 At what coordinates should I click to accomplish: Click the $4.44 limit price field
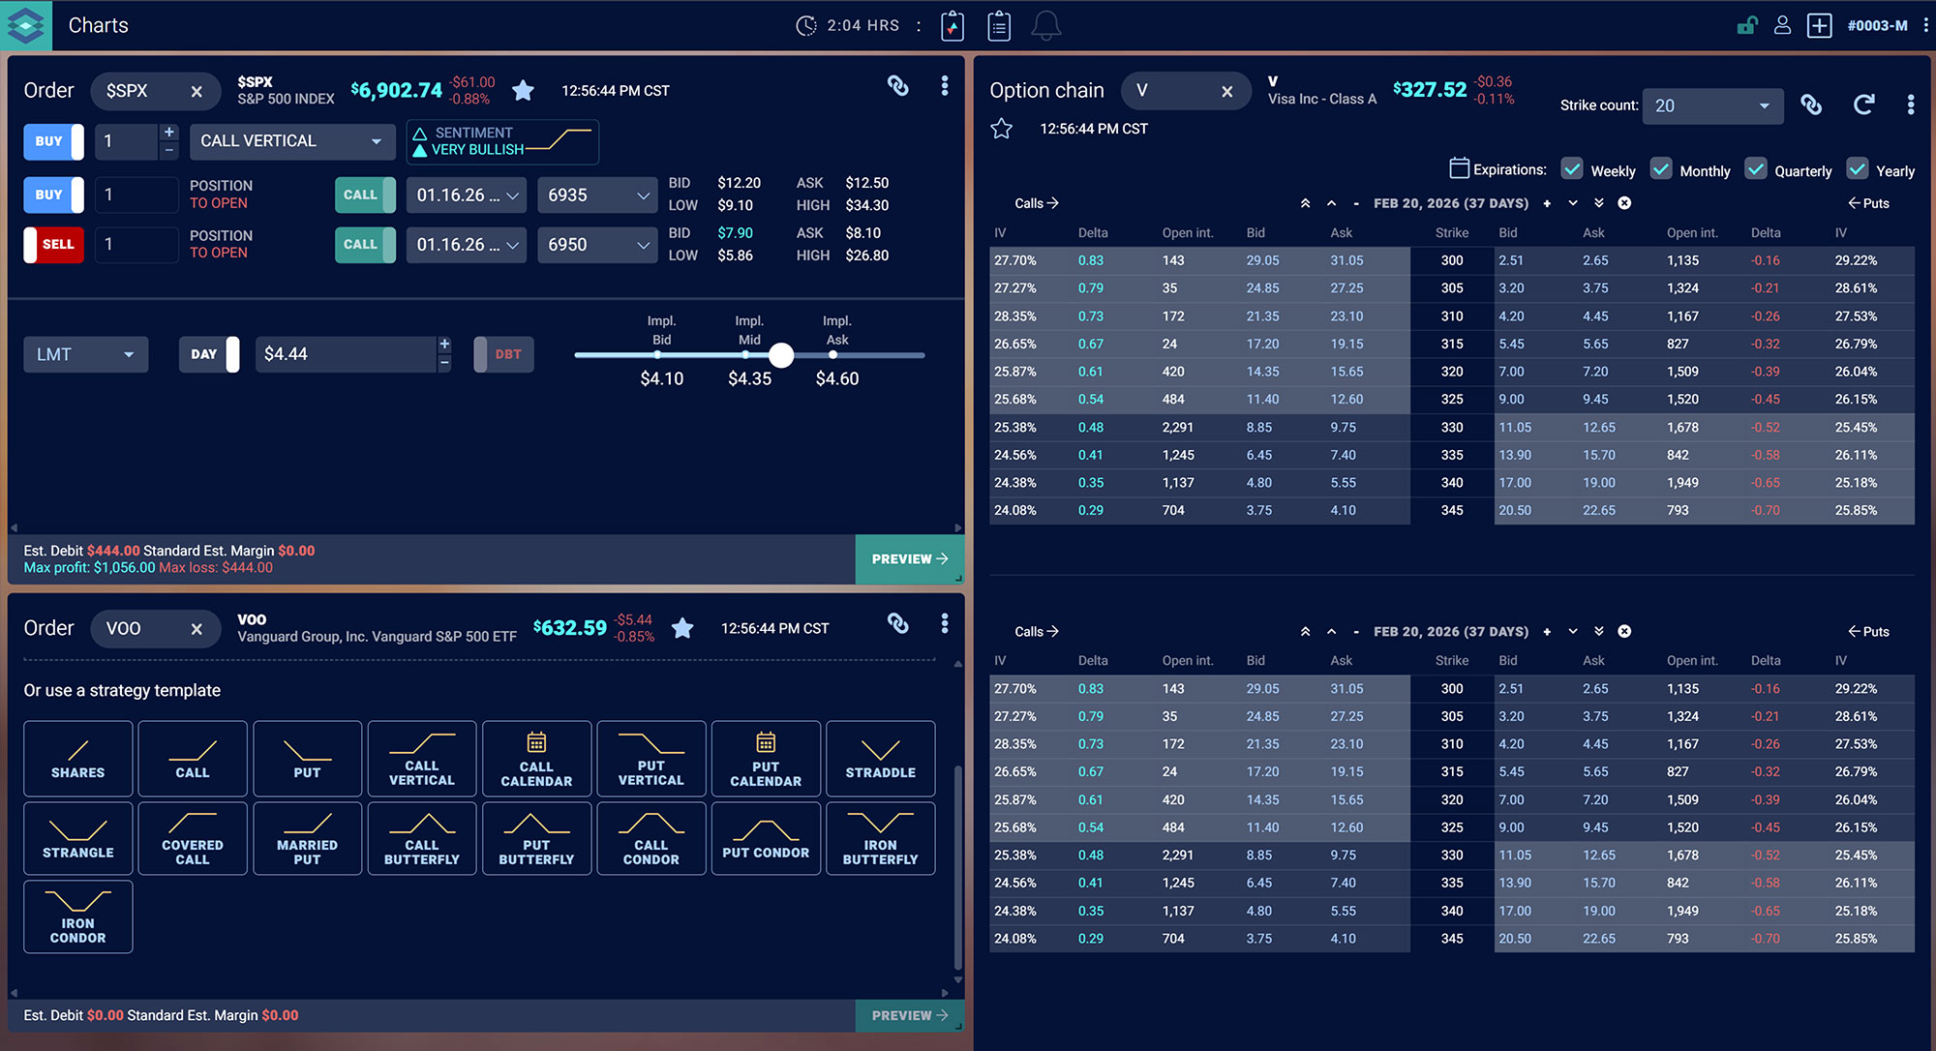pos(344,354)
